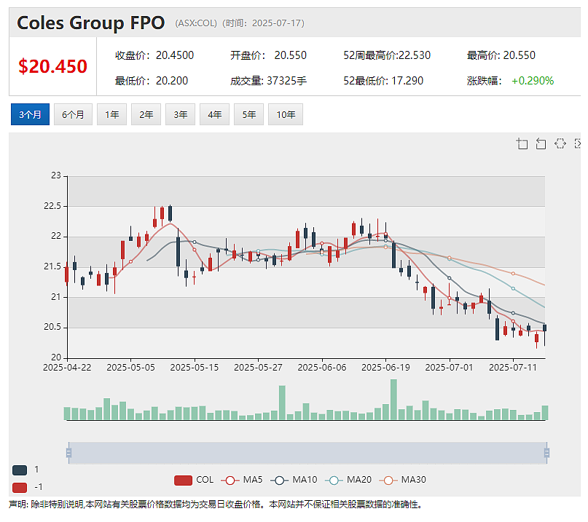Click the 2025-05-27 date axis label

pyautogui.click(x=258, y=367)
